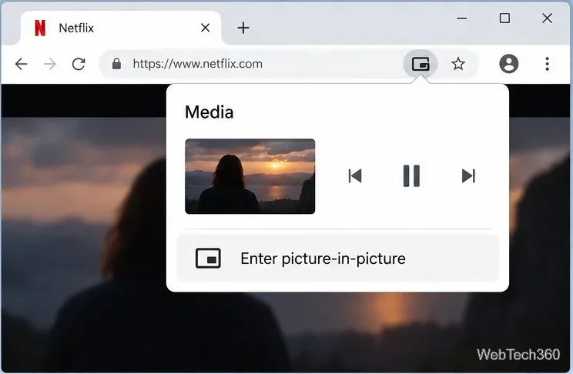Select the Netflix tab
573x374 pixels.
121,28
